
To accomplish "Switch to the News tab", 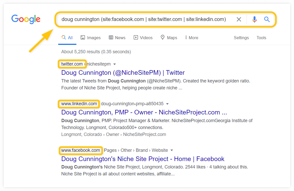I will point(117,38).
